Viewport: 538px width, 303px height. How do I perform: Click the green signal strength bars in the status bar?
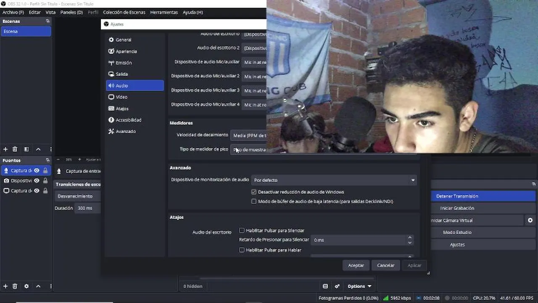click(386, 298)
